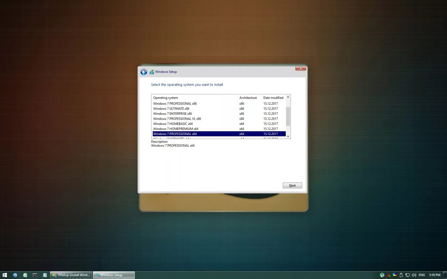This screenshot has height=279, width=447.
Task: Click the list scroll-up arrow
Action: [x=288, y=97]
